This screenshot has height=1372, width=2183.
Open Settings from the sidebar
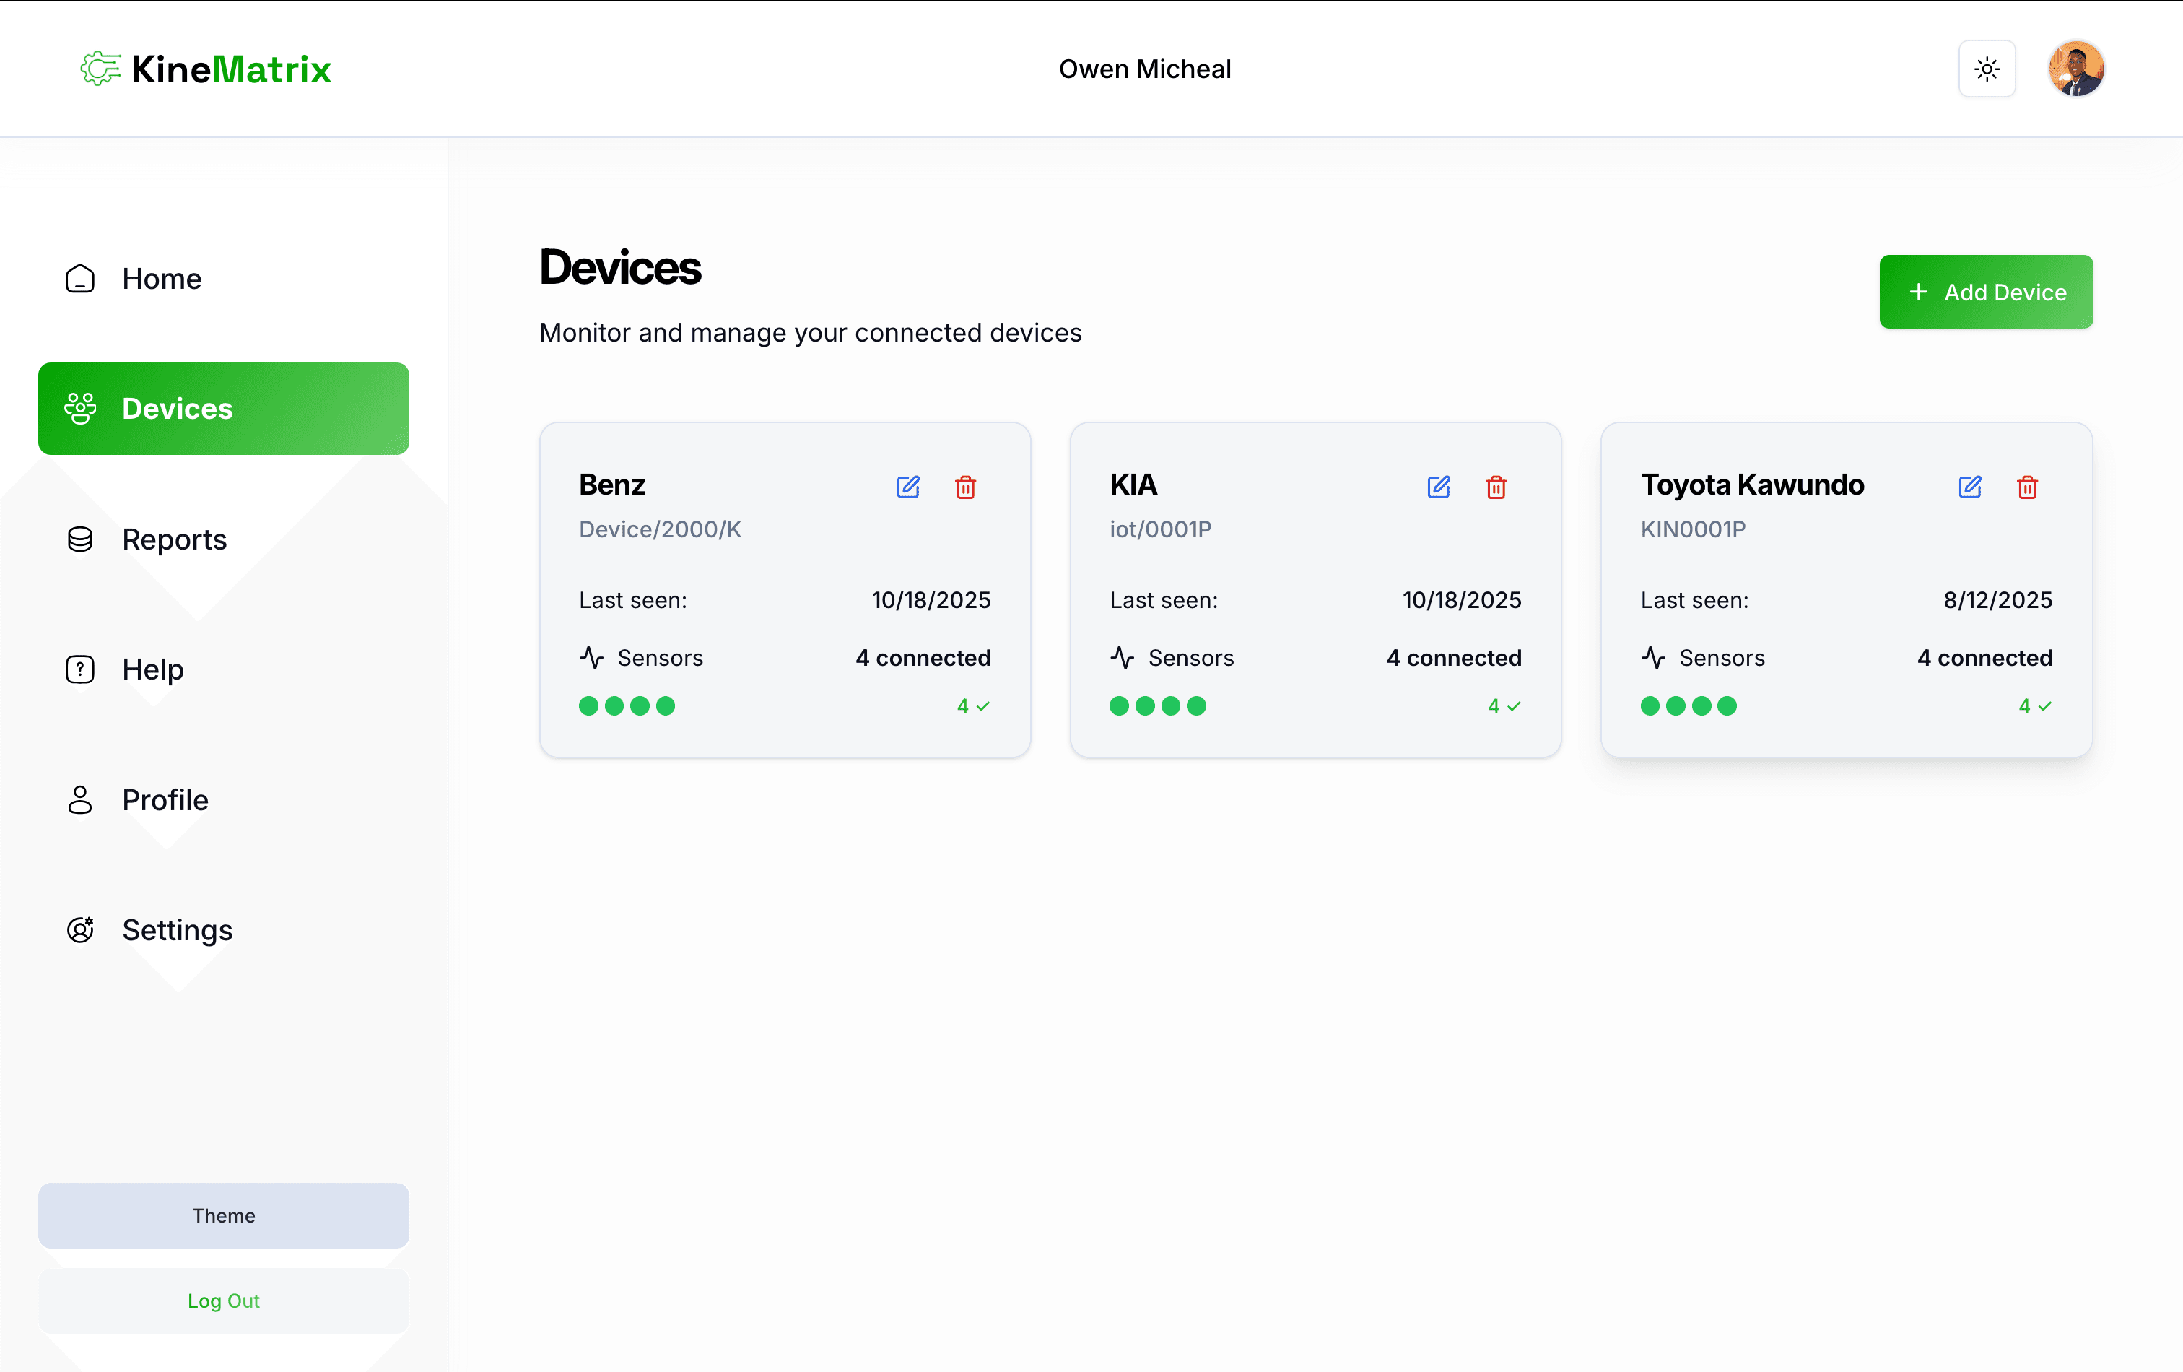(x=177, y=930)
